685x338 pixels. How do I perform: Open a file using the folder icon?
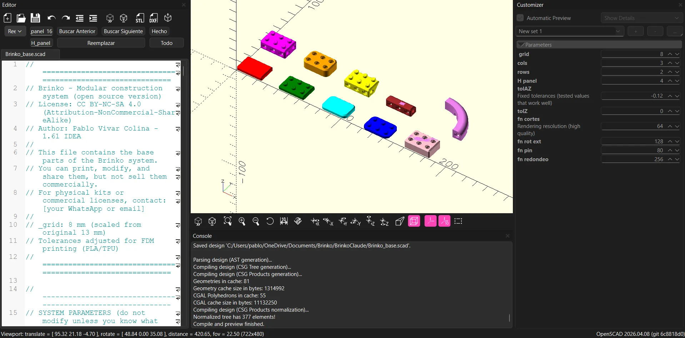coord(21,18)
